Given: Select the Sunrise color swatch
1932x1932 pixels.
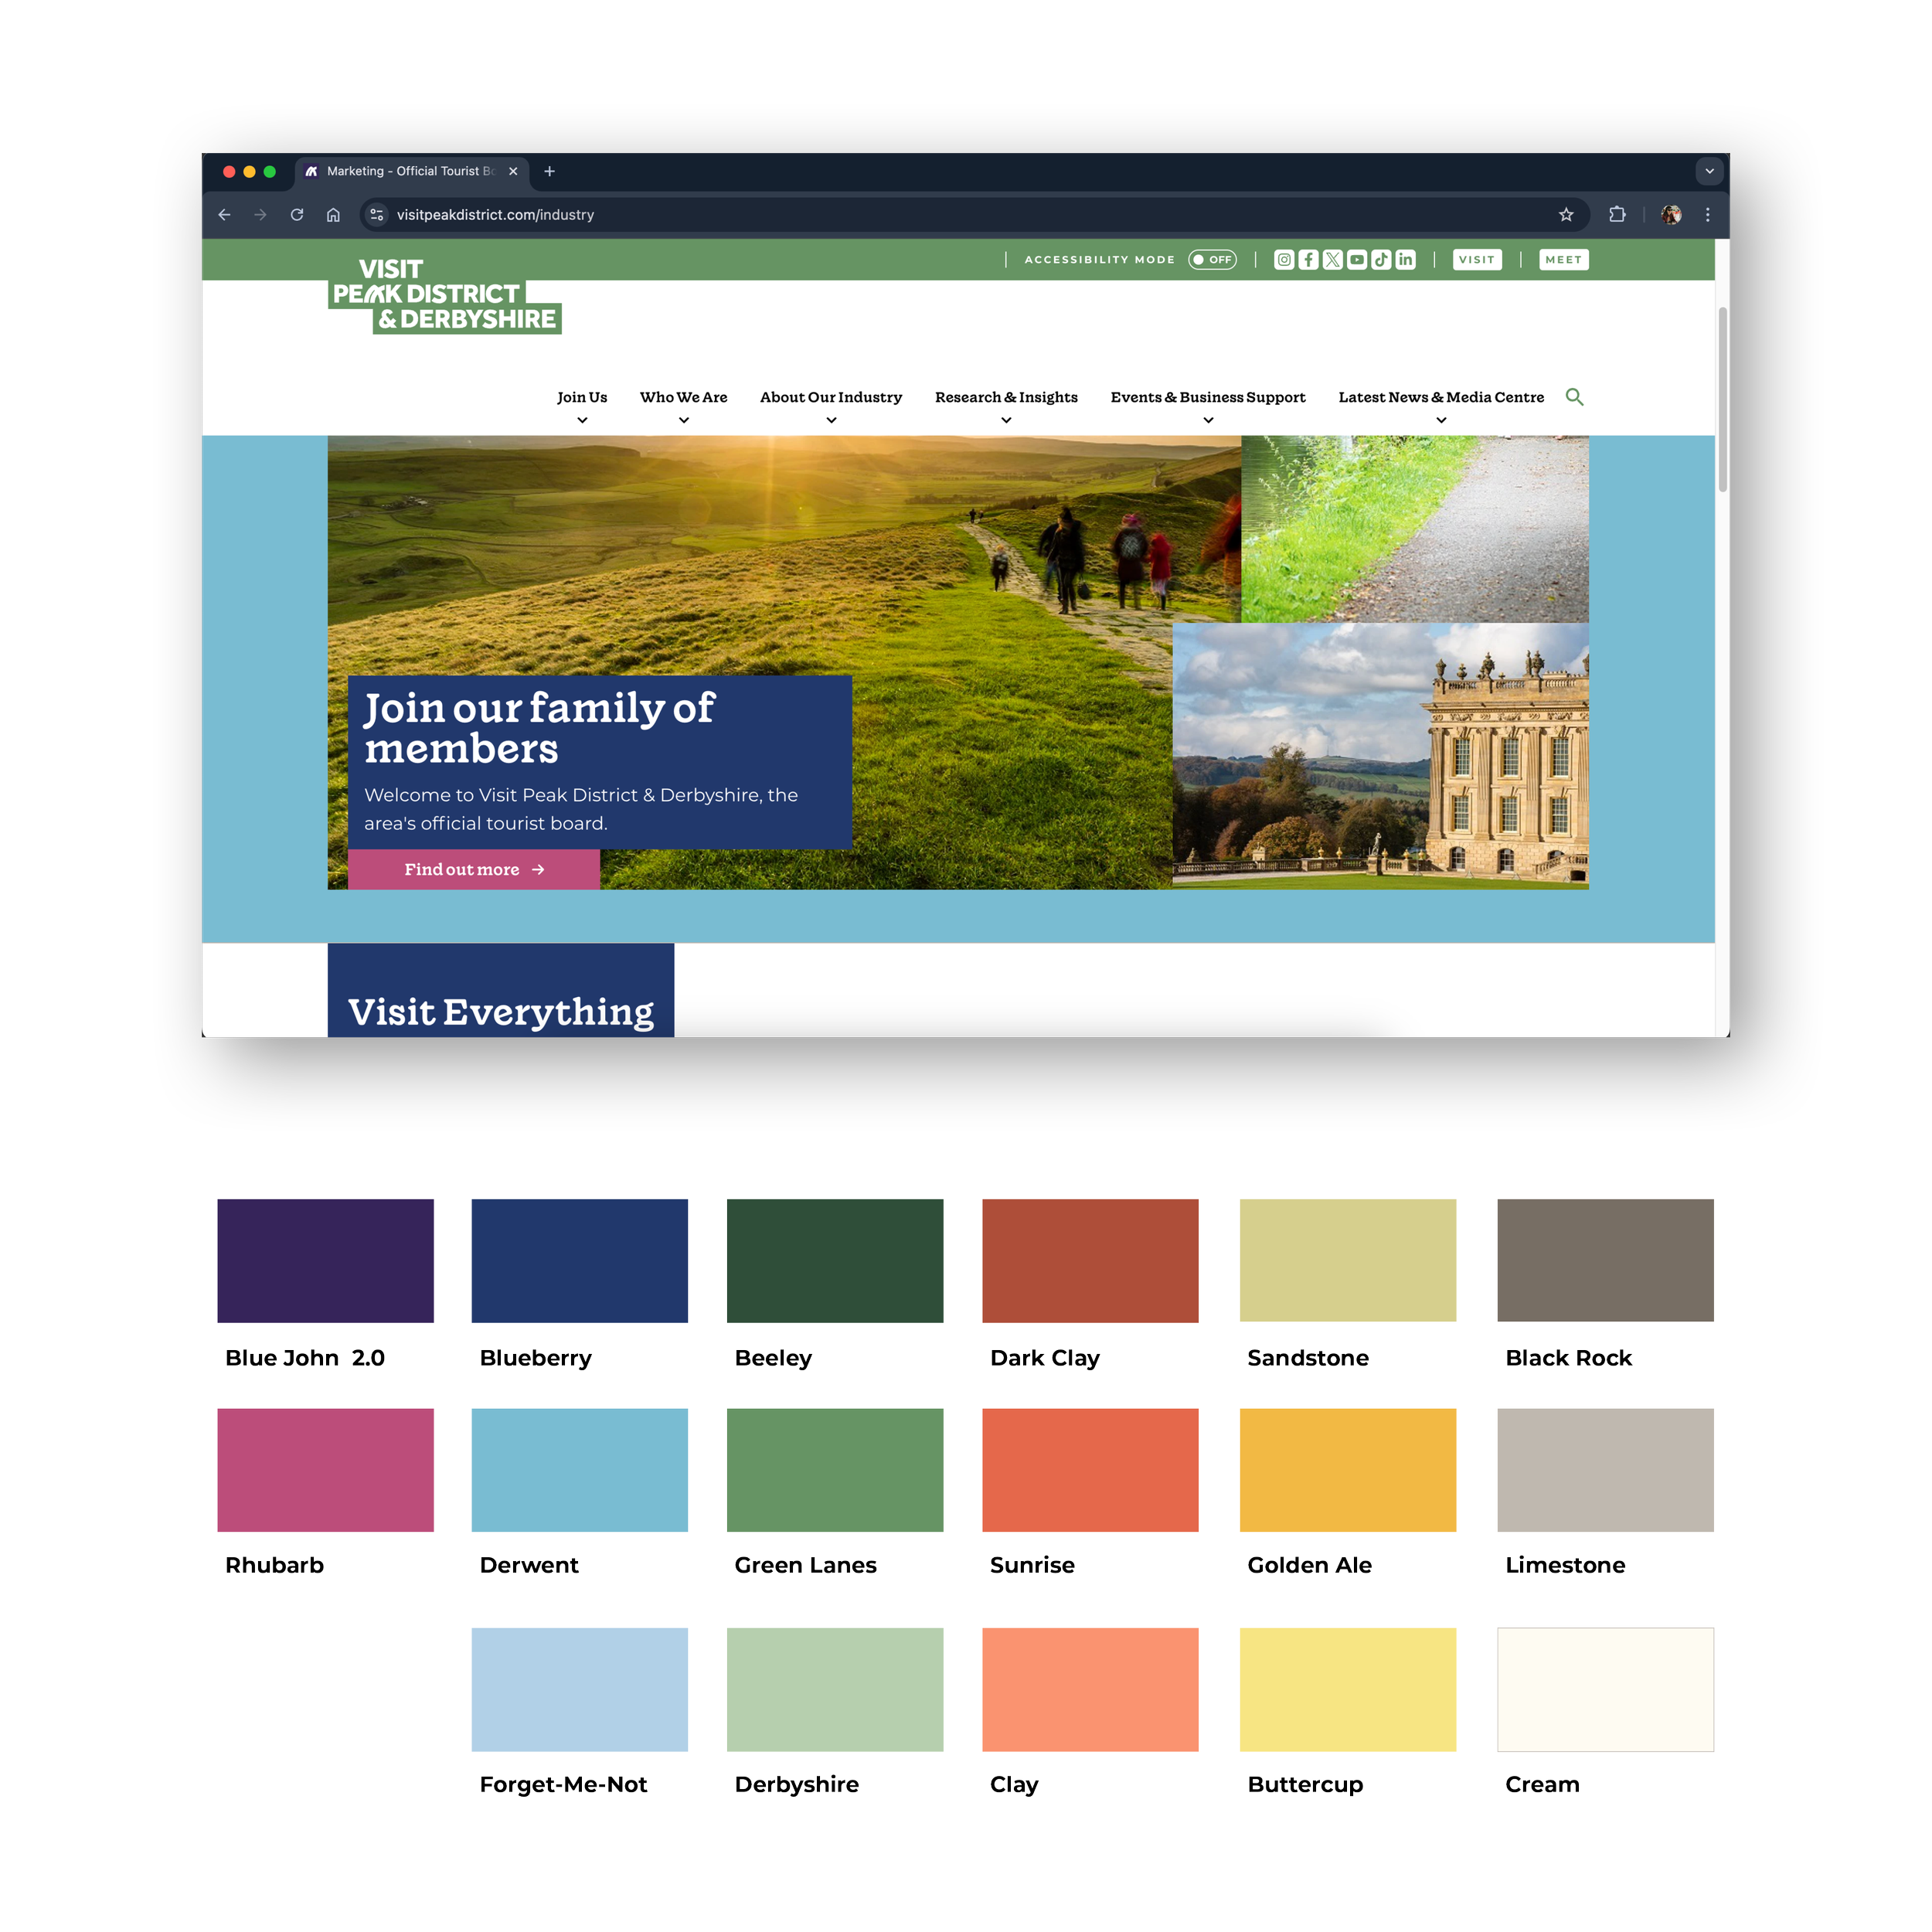Looking at the screenshot, I should (x=1091, y=1470).
